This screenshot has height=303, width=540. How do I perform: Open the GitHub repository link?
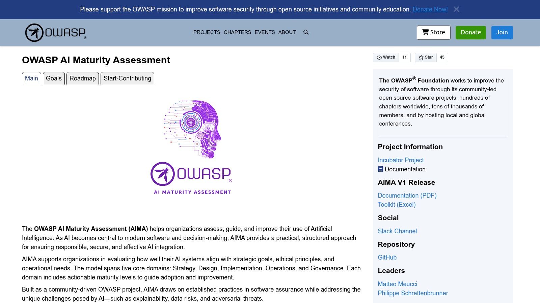click(x=387, y=258)
